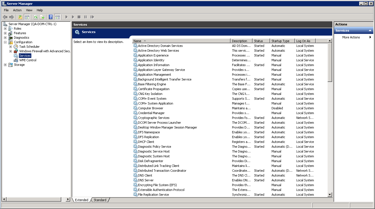The width and height of the screenshot is (375, 209).
Task: Toggle the console tree visibility
Action: click(x=27, y=17)
